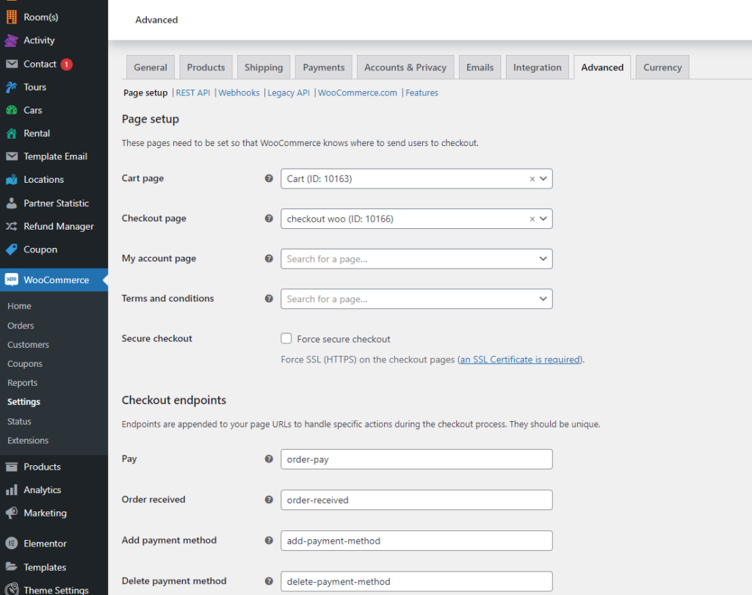The image size is (752, 595).
Task: Click the Template Email envelope icon
Action: 12,156
